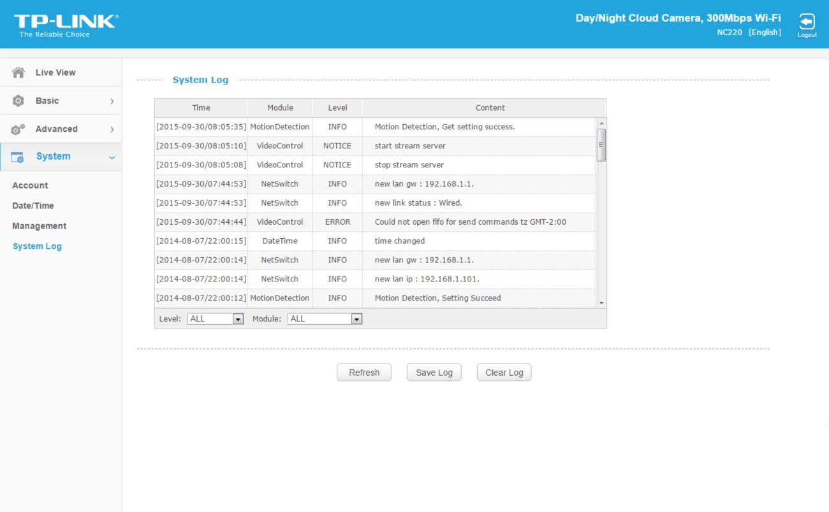This screenshot has height=512, width=829.
Task: Expand the Basic menu chevron
Action: (112, 101)
